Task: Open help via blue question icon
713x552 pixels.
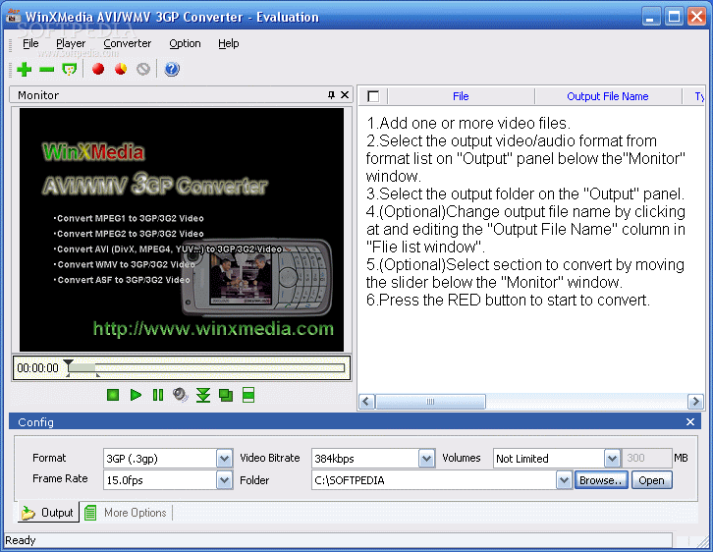Action: (x=172, y=69)
